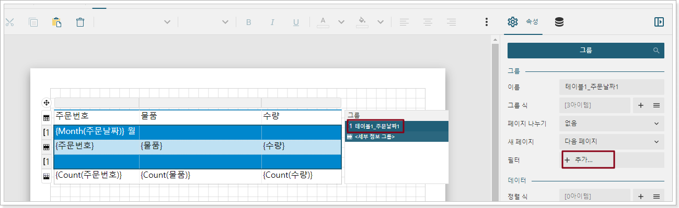Open the font color dropdown arrow
The image size is (679, 208).
tap(341, 22)
